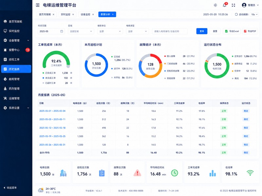Click the 重置 button

point(215,31)
